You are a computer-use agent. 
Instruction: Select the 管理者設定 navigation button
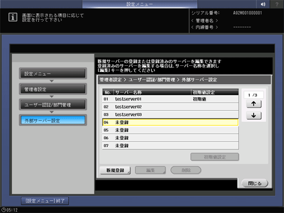[x=53, y=89]
